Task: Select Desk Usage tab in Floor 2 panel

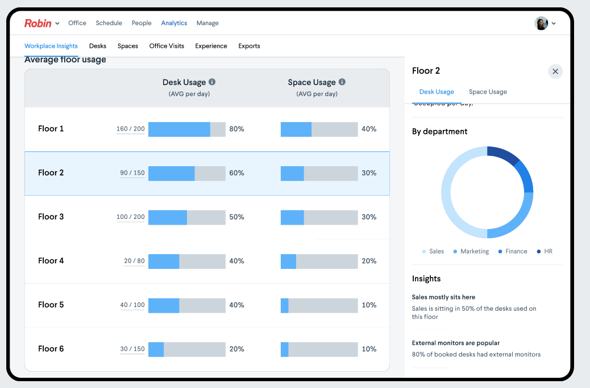Action: coord(437,92)
